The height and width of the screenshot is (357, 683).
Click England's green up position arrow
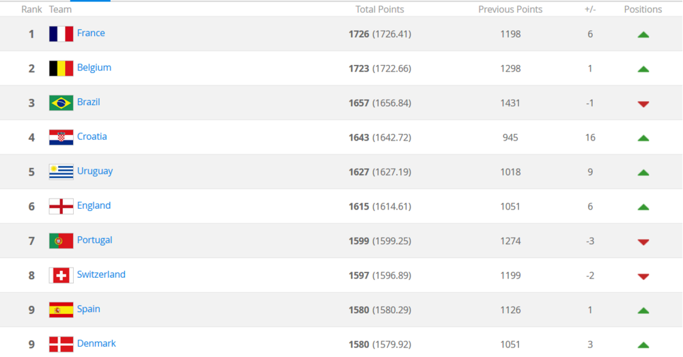point(643,207)
